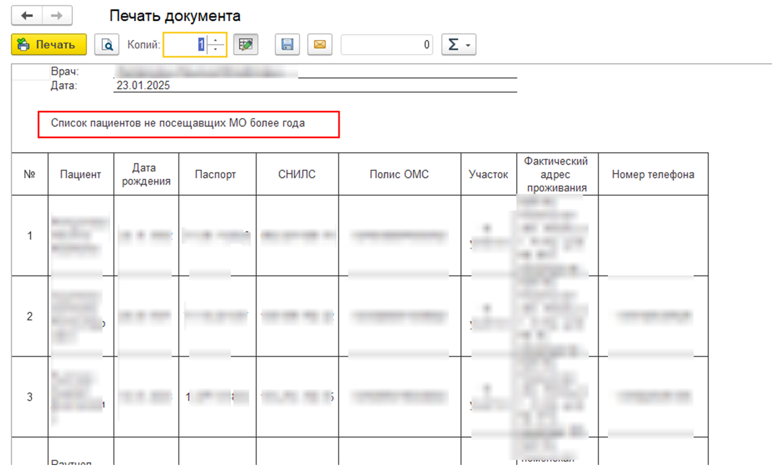Click the СНИЛС column header

point(297,174)
